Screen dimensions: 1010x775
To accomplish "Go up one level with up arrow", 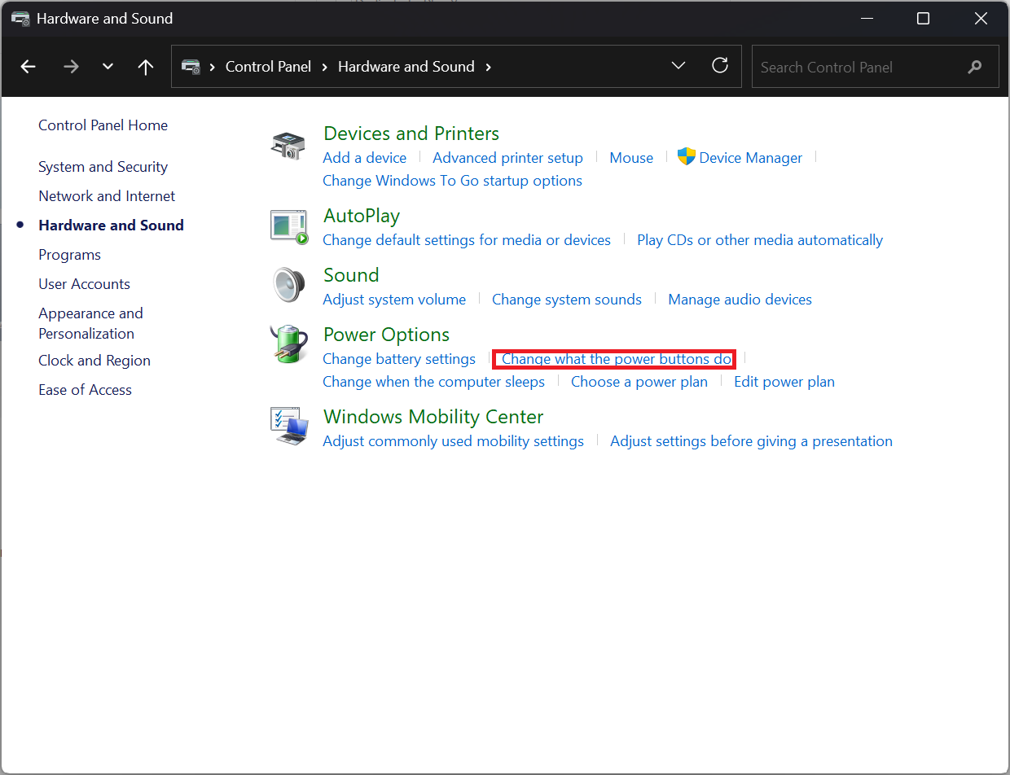I will click(146, 67).
